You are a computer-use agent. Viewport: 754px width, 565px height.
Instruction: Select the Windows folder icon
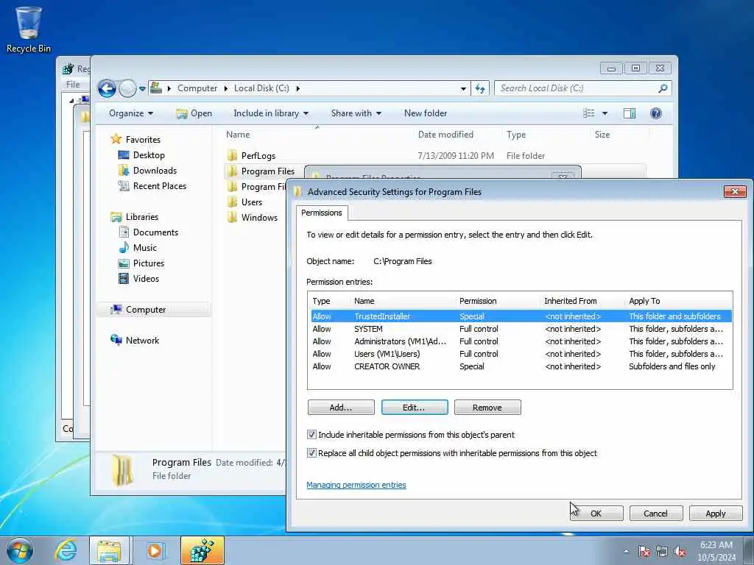(232, 217)
